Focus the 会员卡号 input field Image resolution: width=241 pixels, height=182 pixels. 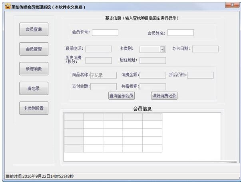105,32
